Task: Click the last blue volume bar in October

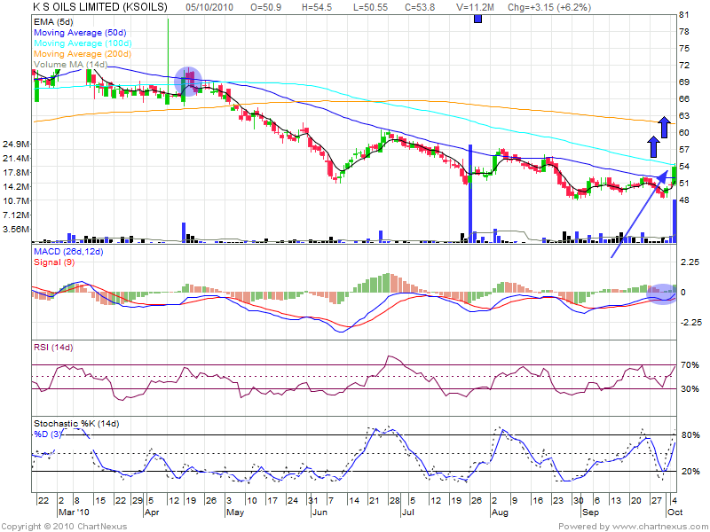Action: click(674, 220)
